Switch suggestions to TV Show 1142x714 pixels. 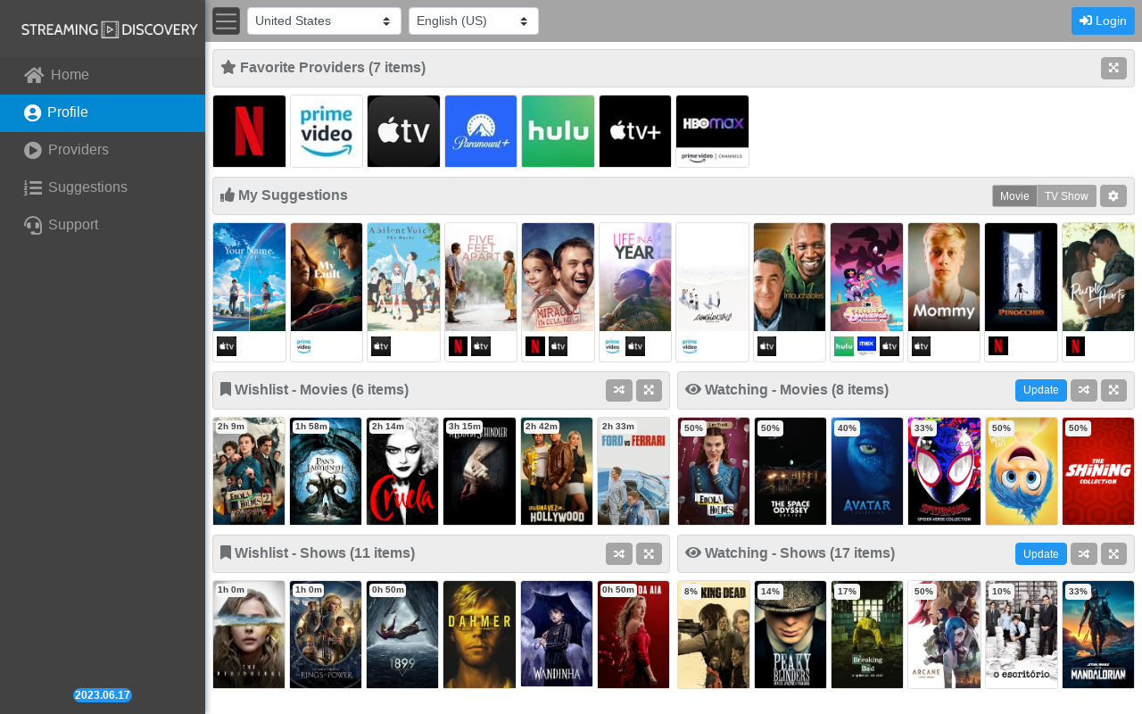1066,195
